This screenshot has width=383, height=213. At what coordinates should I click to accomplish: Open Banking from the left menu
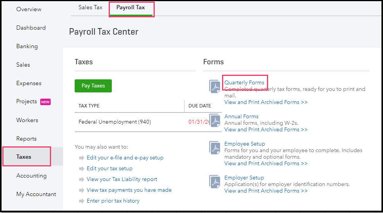click(27, 46)
